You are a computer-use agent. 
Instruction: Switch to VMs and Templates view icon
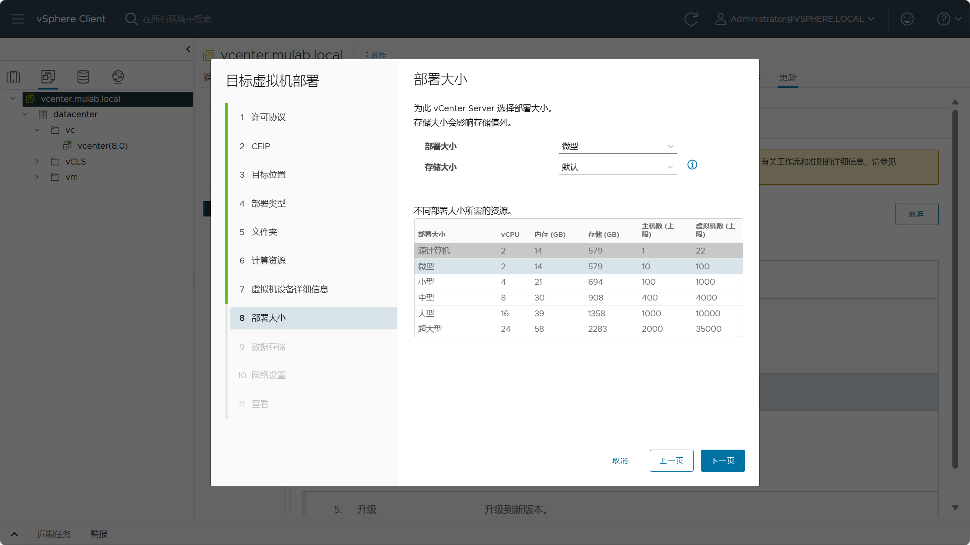click(48, 77)
